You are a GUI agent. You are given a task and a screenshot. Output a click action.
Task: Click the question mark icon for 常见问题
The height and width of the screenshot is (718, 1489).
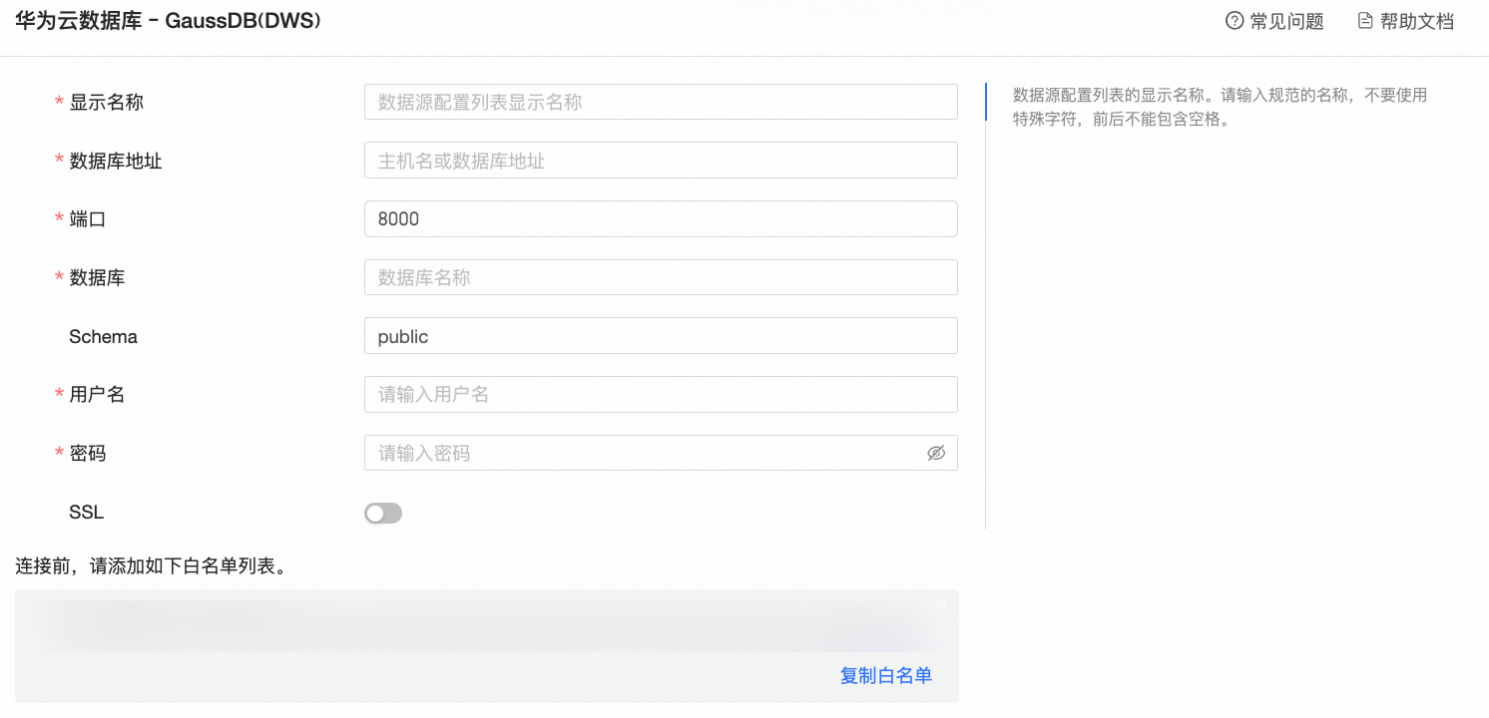1235,21
